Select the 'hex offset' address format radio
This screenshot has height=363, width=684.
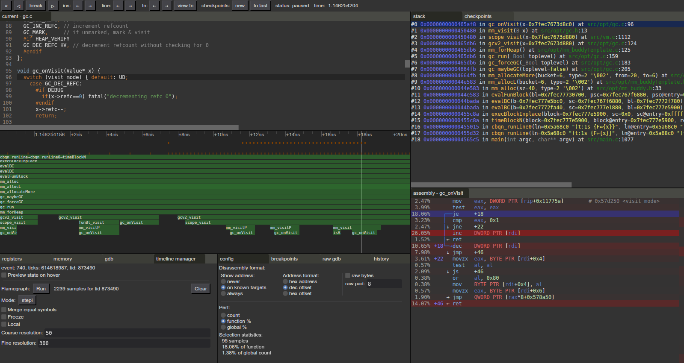tap(285, 293)
